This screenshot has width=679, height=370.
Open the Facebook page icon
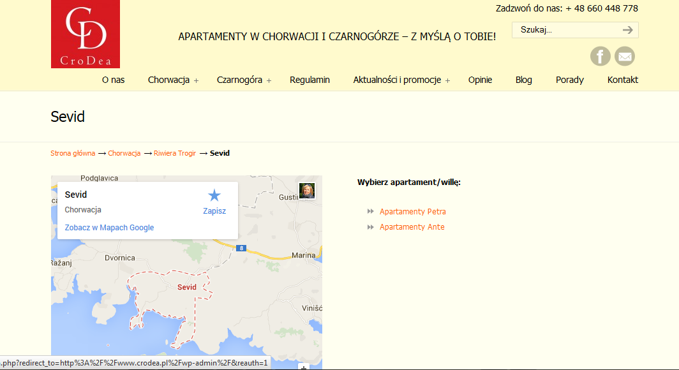click(x=600, y=56)
